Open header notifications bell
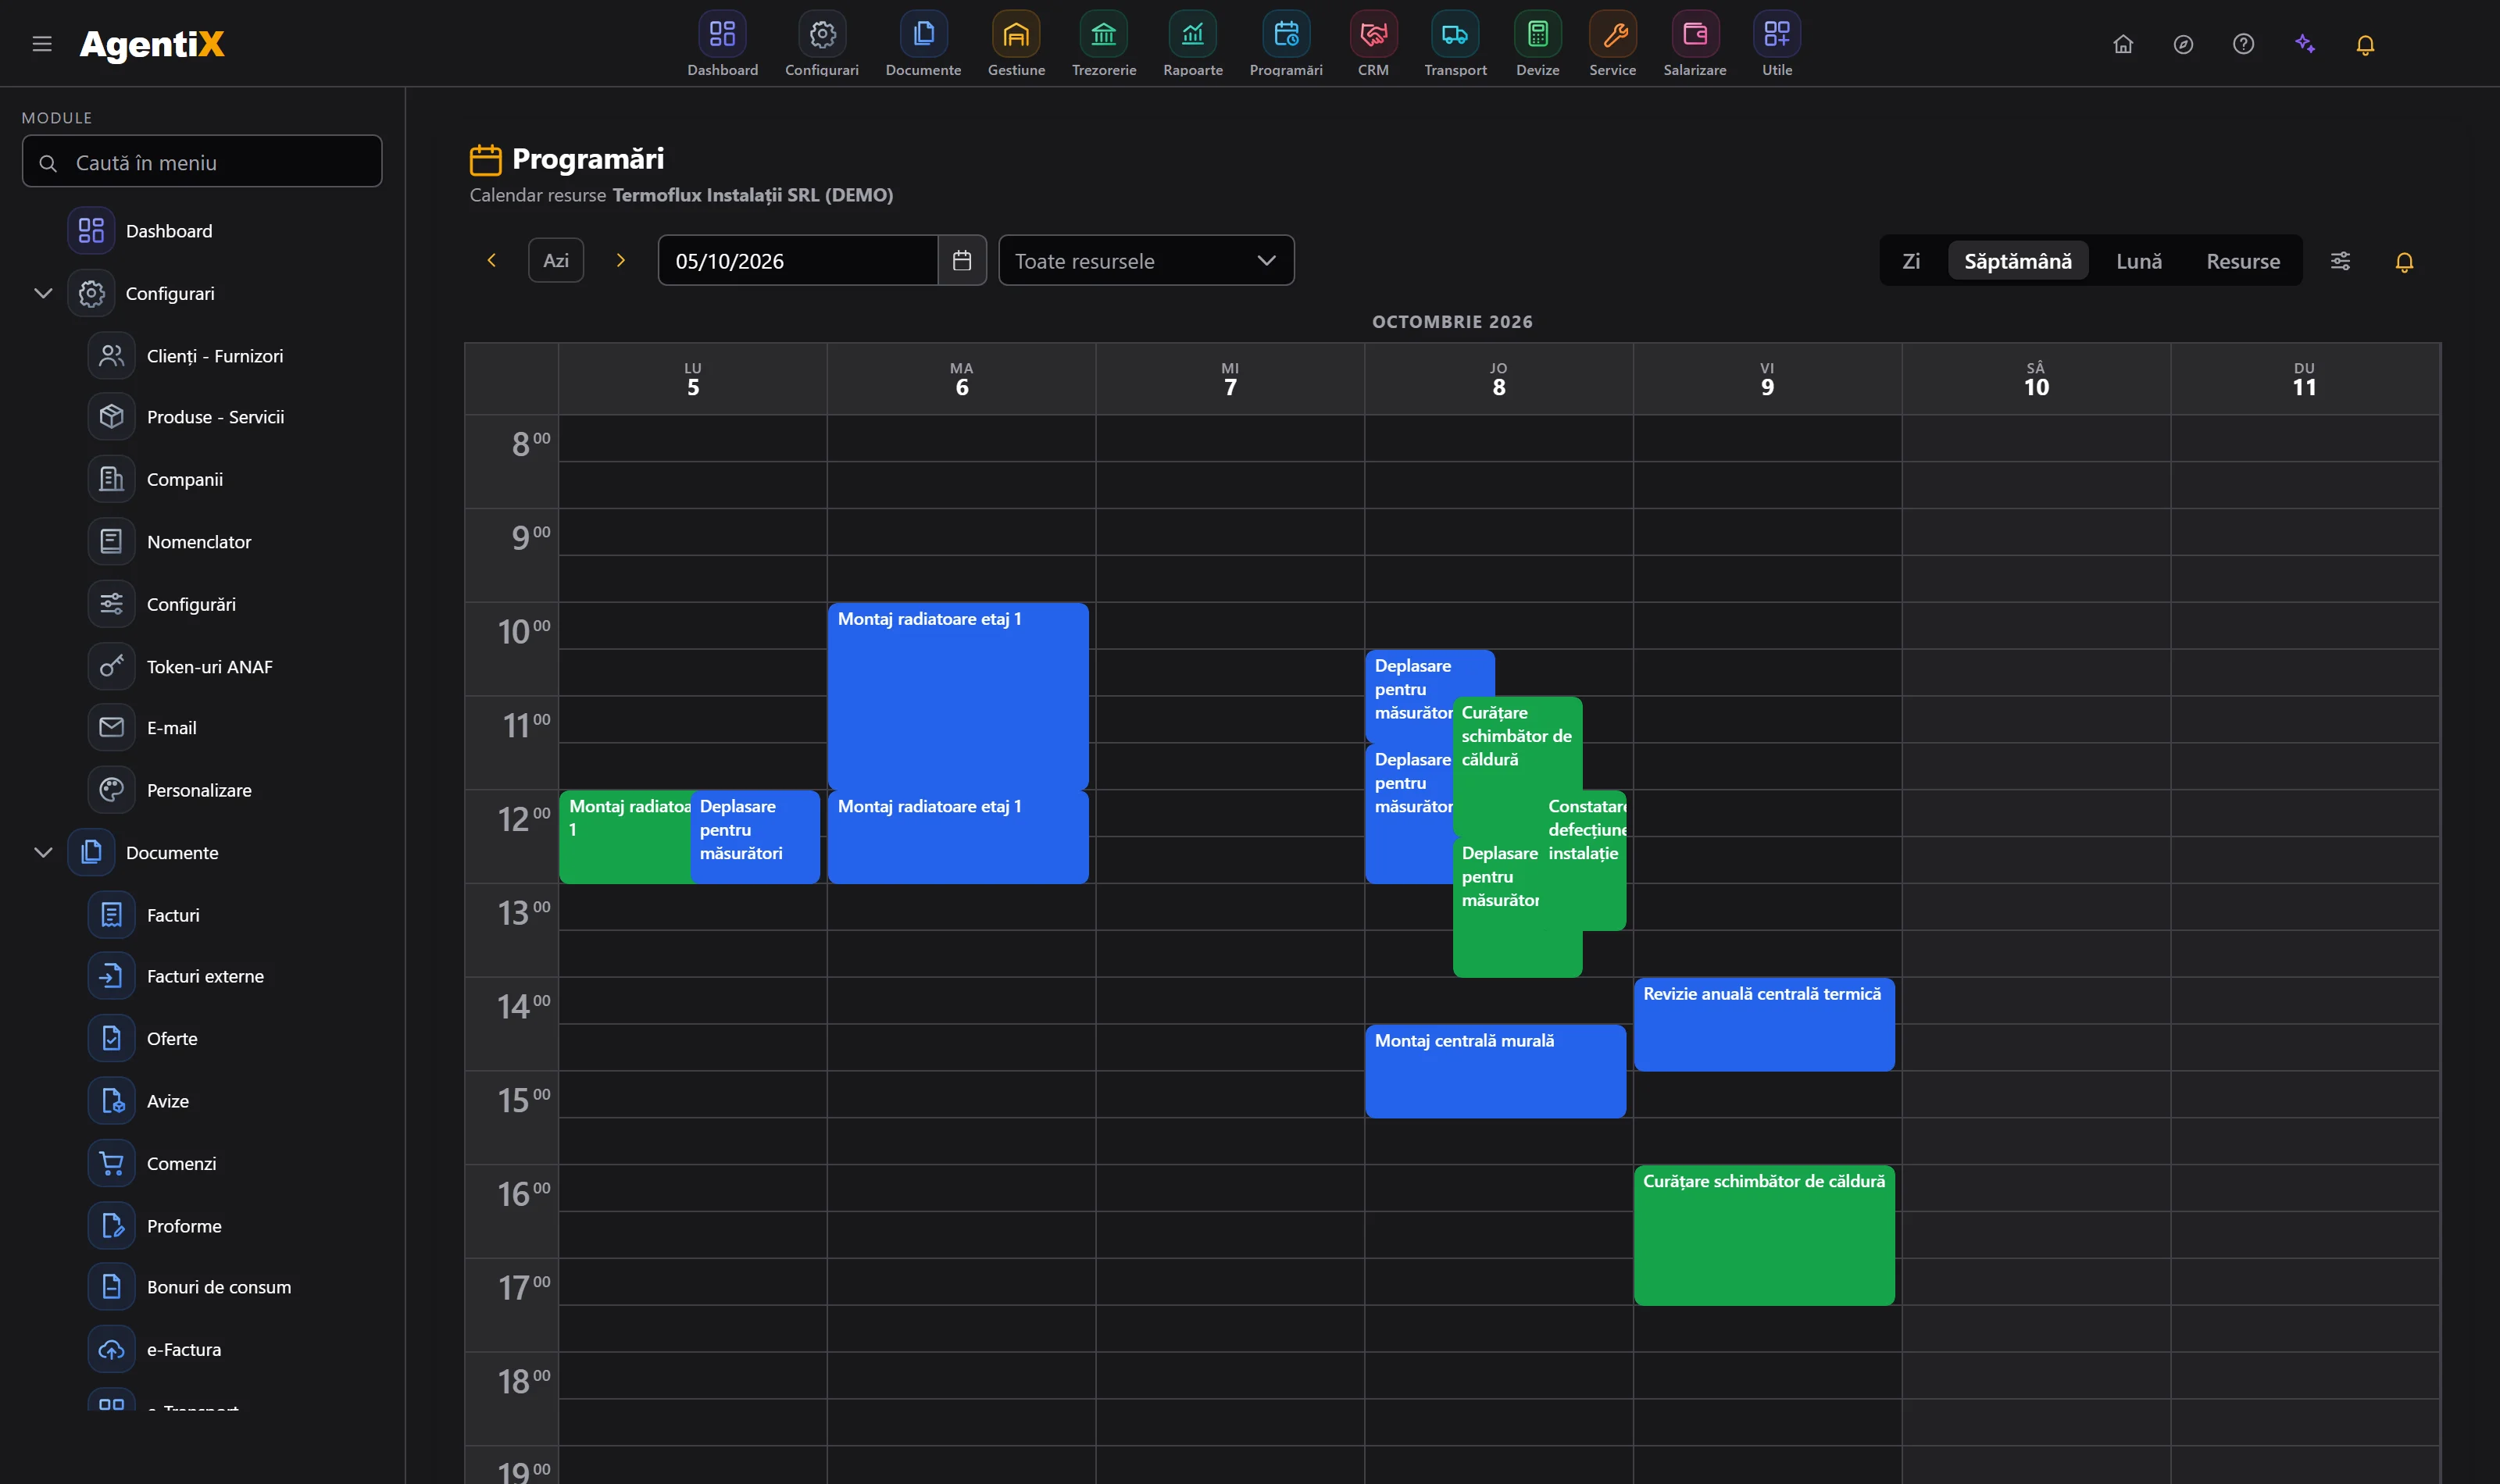 click(2365, 45)
